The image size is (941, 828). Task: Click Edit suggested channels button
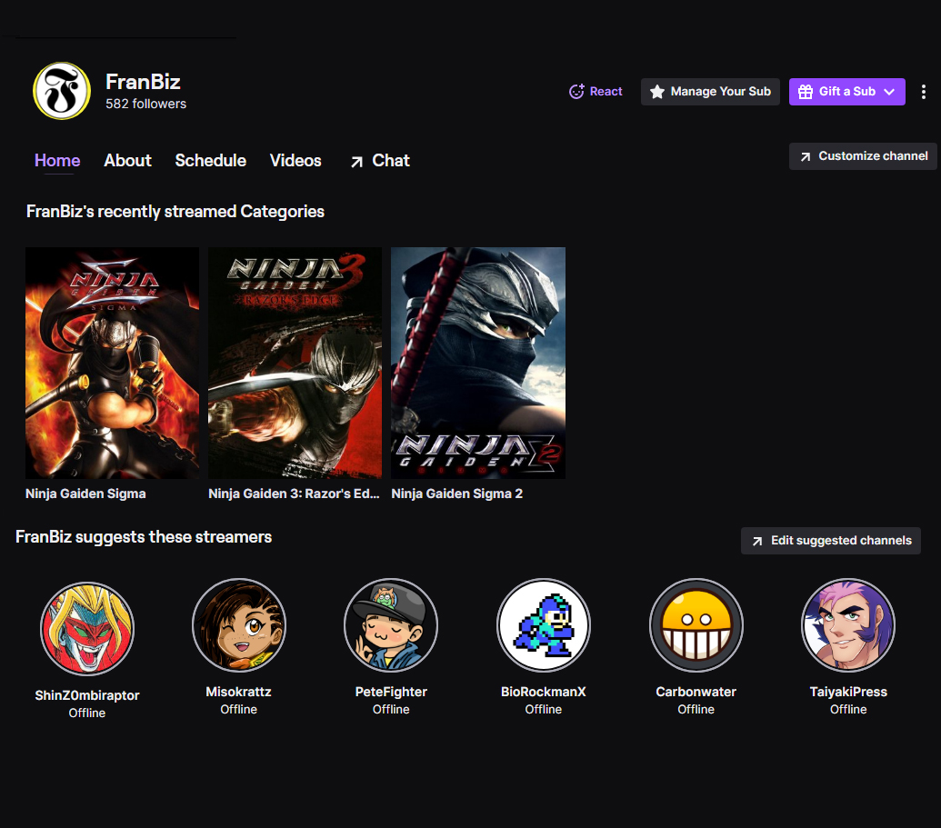(x=831, y=541)
